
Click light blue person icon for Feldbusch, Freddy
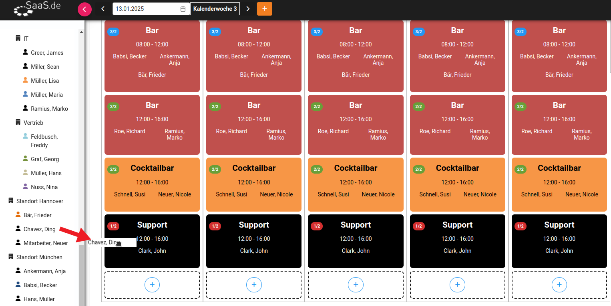pos(26,136)
